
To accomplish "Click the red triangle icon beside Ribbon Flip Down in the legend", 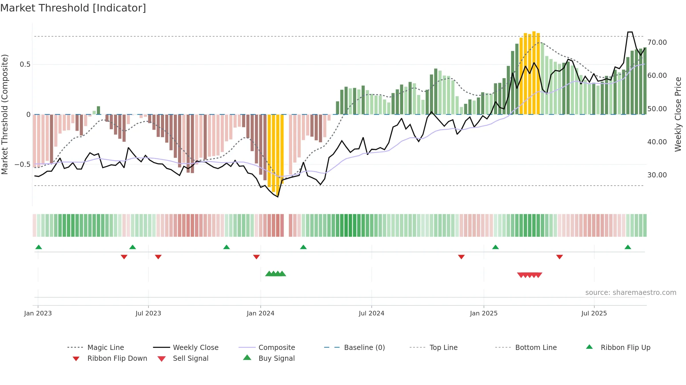I will pyautogui.click(x=76, y=359).
